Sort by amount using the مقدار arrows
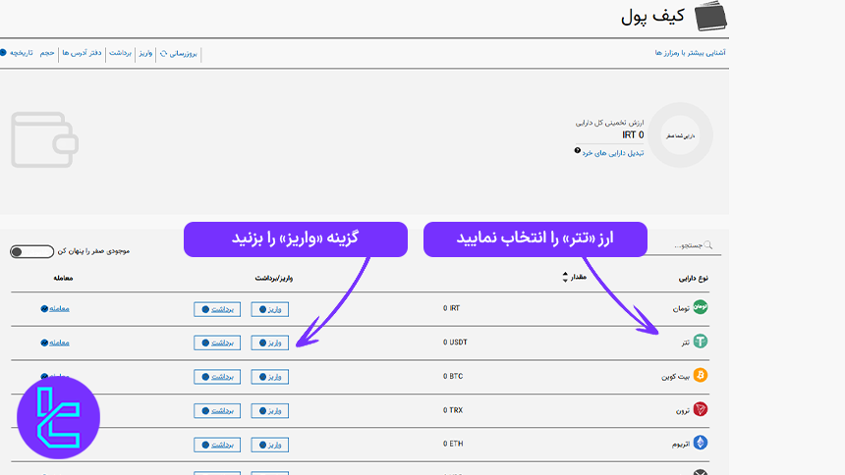The height and width of the screenshot is (475, 845). [565, 277]
